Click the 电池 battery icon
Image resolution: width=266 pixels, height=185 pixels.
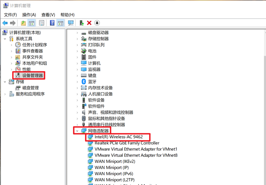(x=84, y=51)
